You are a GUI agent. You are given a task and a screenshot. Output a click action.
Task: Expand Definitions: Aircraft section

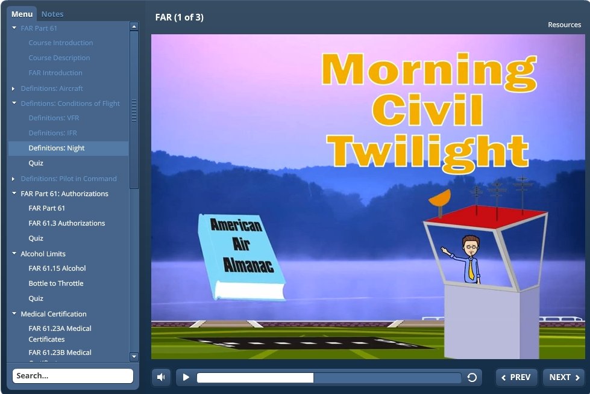tap(14, 88)
